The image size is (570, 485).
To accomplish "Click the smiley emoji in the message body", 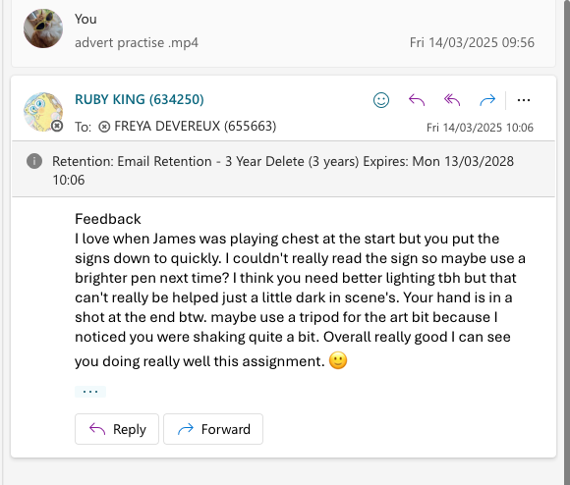I will click(338, 360).
